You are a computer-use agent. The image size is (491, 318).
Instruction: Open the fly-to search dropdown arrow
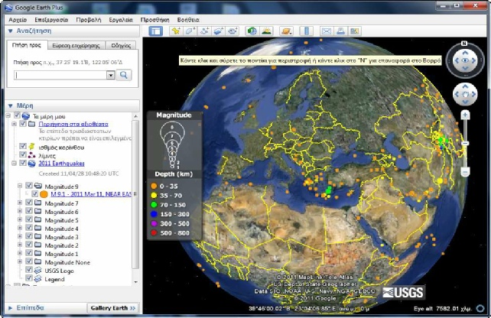pos(110,75)
